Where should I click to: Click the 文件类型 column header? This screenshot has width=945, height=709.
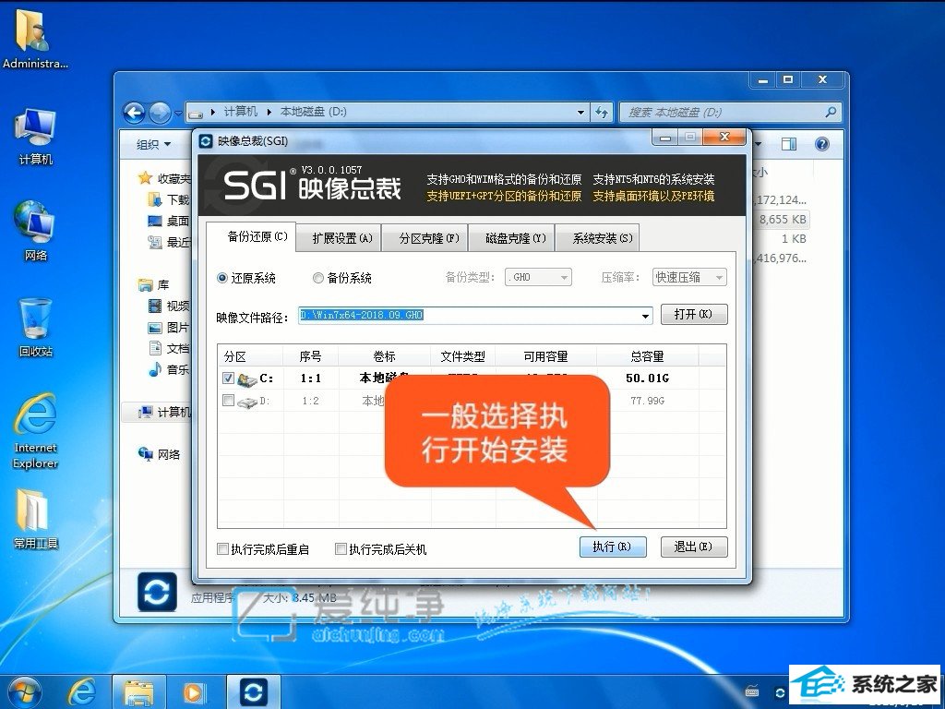463,356
